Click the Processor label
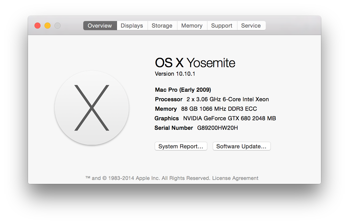Screen dimensions: 349x224 (x=169, y=99)
